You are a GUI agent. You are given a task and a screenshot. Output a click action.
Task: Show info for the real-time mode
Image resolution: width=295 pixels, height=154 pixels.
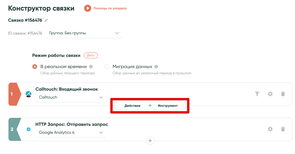tap(91, 67)
